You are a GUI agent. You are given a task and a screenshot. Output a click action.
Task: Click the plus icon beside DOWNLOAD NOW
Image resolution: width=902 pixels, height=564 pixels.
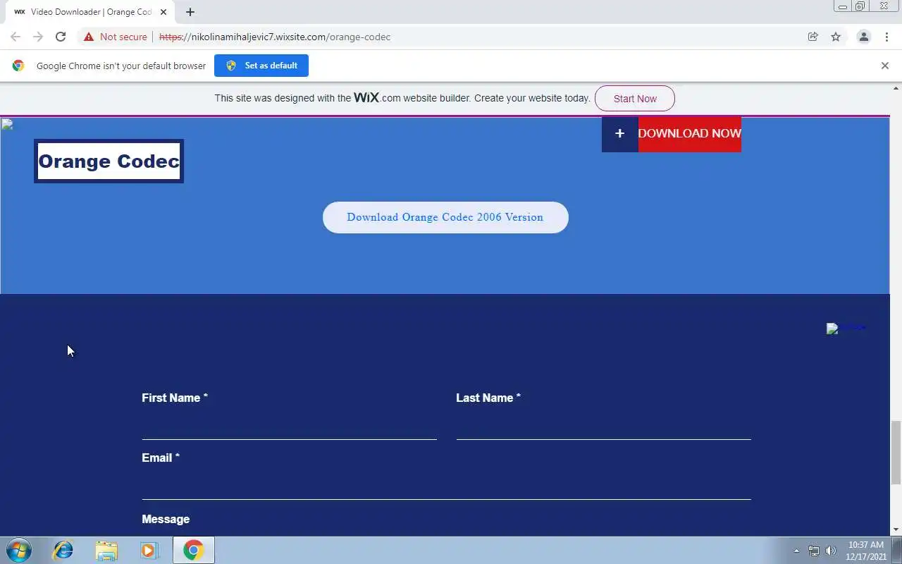[x=619, y=133]
